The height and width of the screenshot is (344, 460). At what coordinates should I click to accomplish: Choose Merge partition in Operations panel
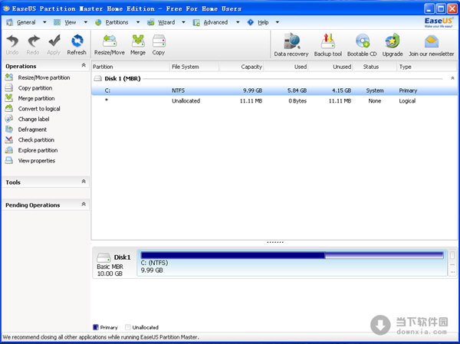click(x=36, y=99)
